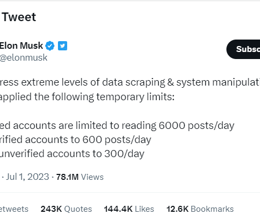Click the line with 6000 posts/day
Viewport: 260px width, 221px height.
coord(117,126)
